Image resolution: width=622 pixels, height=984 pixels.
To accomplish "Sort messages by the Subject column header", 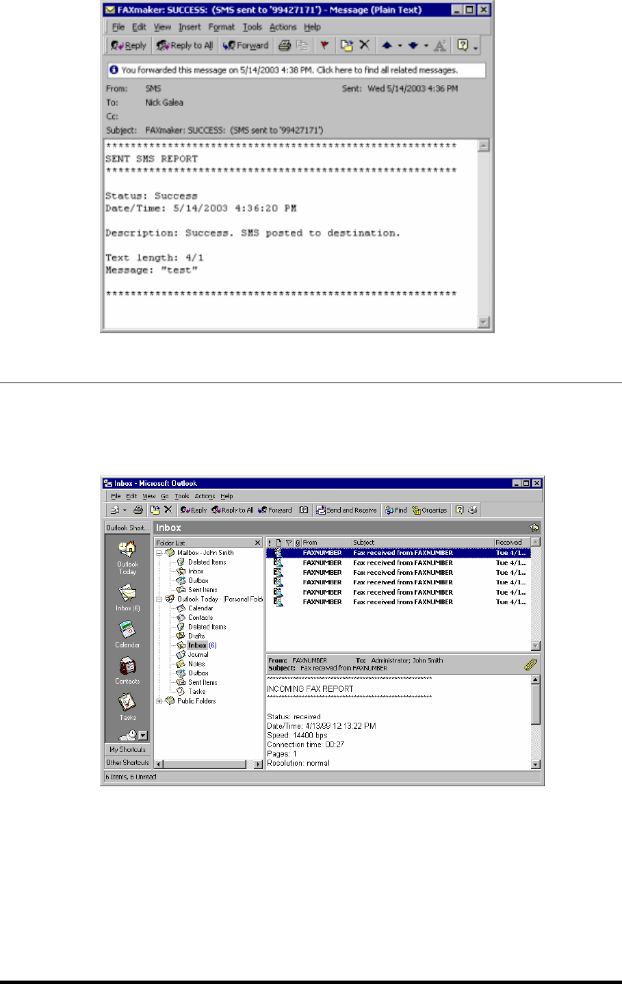I will tap(423, 542).
